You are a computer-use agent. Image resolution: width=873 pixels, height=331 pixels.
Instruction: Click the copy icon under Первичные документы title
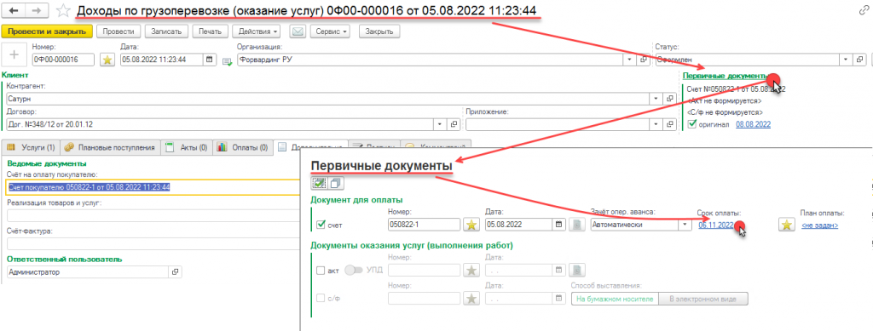point(336,183)
